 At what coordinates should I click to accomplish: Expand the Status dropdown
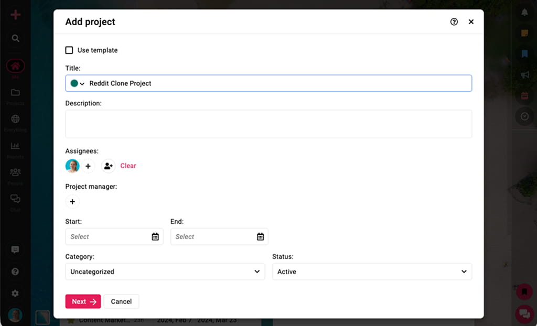[372, 271]
